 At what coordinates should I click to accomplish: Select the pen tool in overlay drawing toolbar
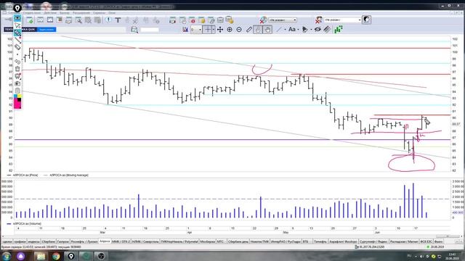point(17,33)
